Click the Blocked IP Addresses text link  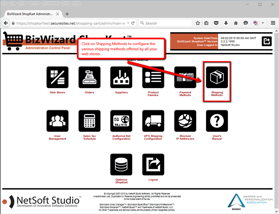[185, 137]
